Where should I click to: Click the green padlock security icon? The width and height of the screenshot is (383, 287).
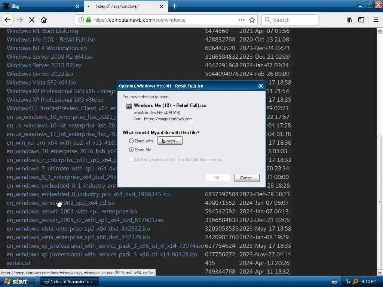point(89,20)
